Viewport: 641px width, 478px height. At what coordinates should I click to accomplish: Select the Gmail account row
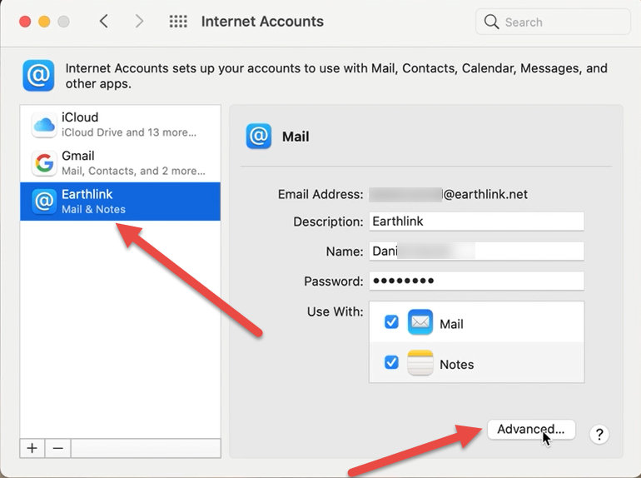[120, 162]
